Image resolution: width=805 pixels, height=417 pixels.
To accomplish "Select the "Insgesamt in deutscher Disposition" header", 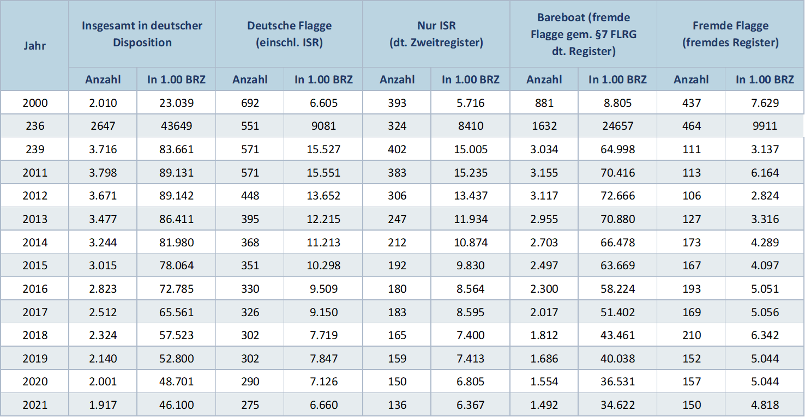I will click(x=142, y=34).
